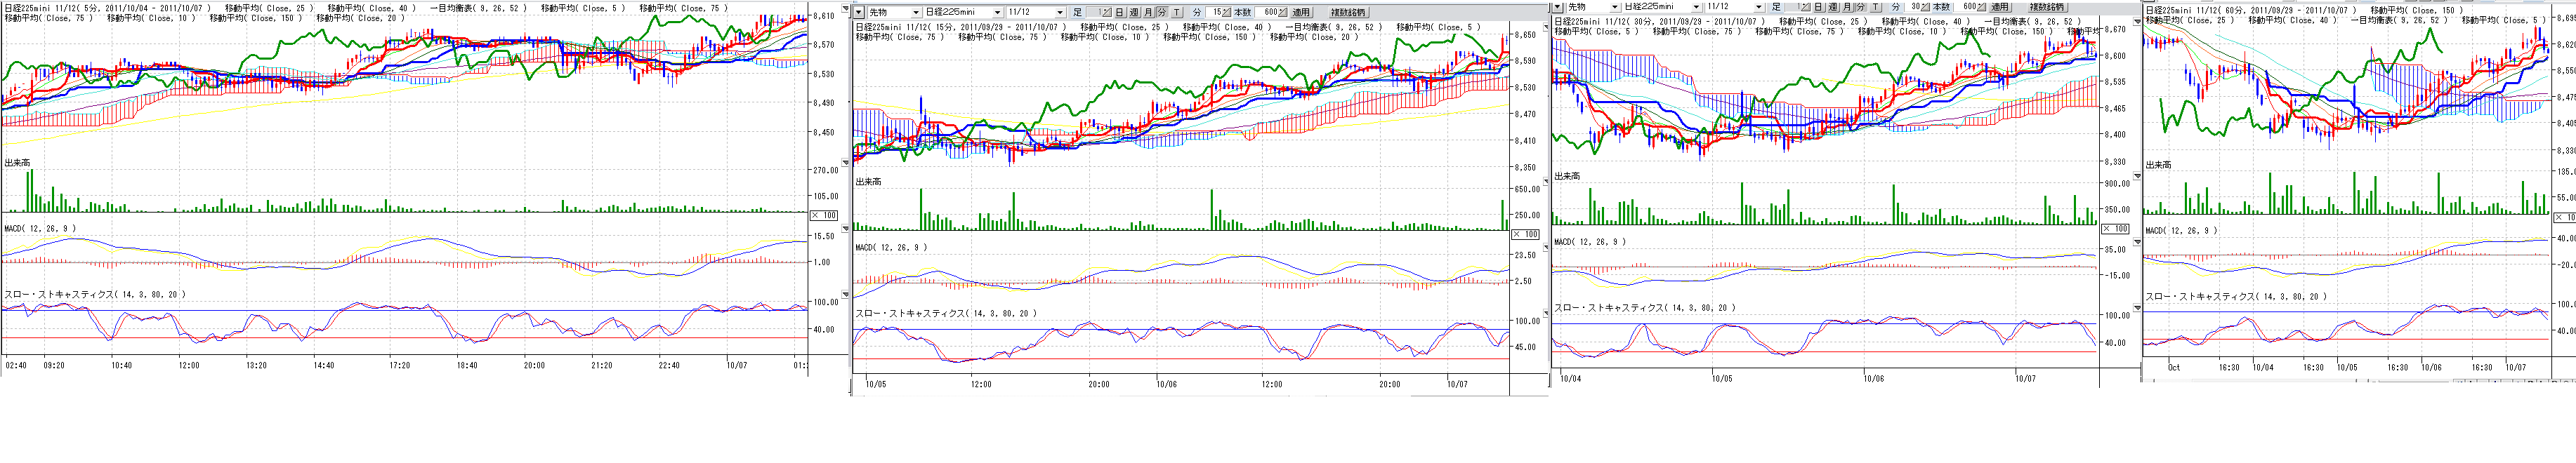
Task: Click 適用 (apply) in the 15-minute chart toolbar
Action: tap(1300, 12)
